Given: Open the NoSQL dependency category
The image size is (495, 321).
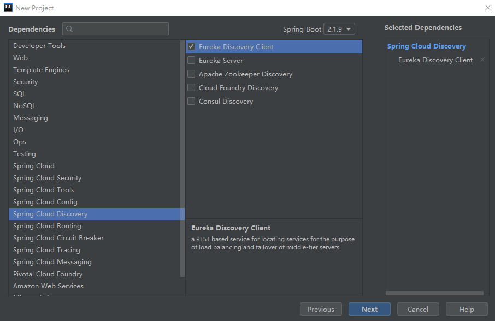Looking at the screenshot, I should pos(25,106).
